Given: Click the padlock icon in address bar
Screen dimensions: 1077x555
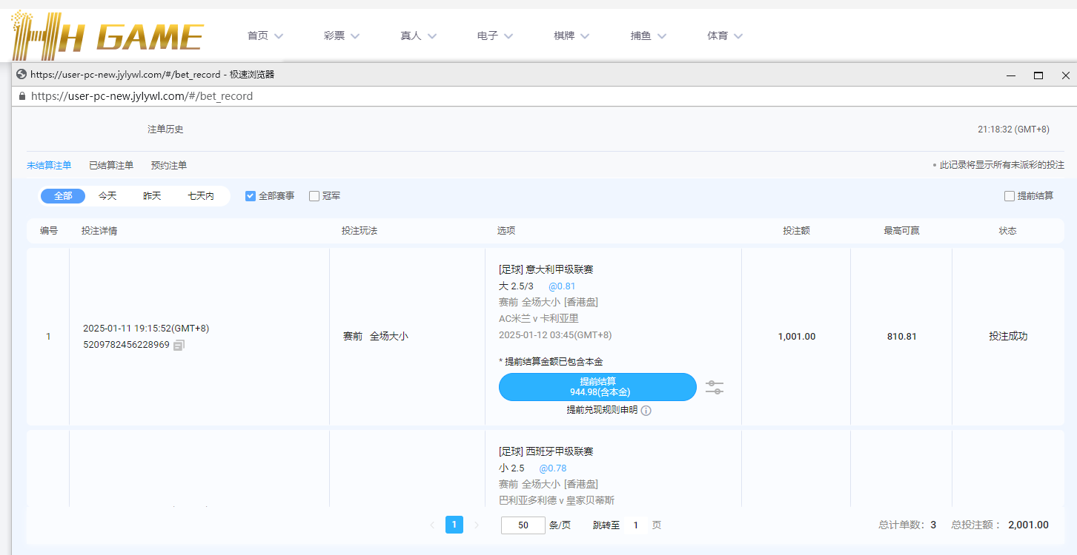Looking at the screenshot, I should pos(21,96).
